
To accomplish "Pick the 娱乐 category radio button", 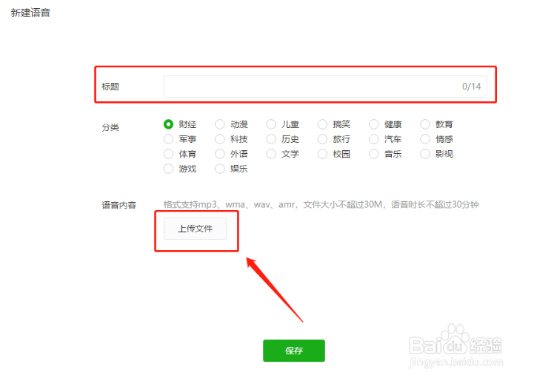I will point(220,169).
